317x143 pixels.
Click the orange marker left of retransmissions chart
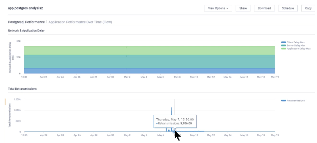[x=5, y=102]
